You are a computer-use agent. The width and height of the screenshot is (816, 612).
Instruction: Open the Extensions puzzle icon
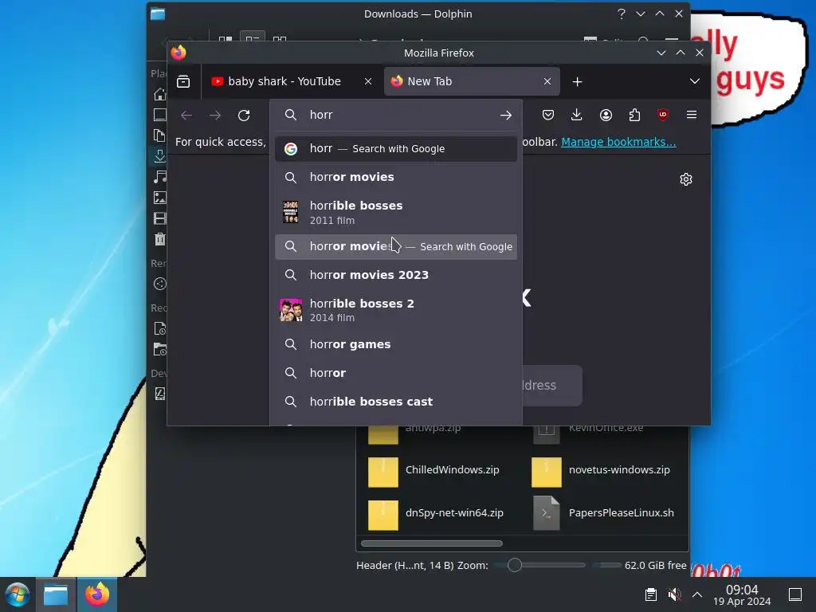coord(634,115)
